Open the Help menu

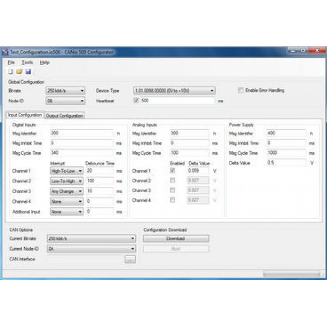44,62
